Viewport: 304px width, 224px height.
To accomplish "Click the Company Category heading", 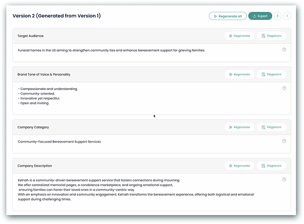I will [33, 127].
